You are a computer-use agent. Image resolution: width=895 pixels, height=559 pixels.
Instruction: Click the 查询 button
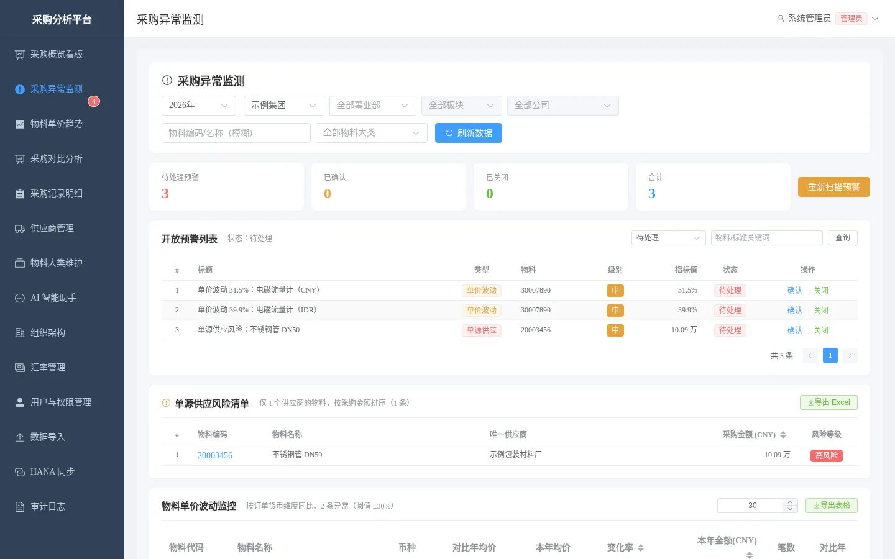tap(843, 238)
